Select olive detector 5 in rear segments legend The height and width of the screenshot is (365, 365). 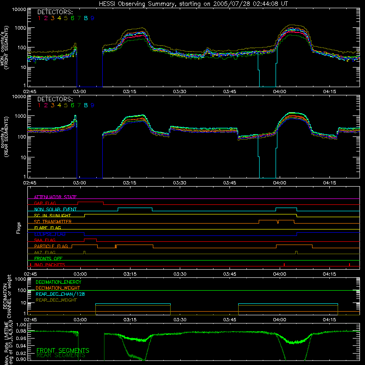tap(66, 105)
